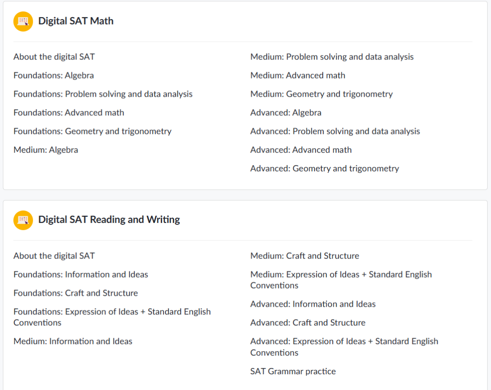Open SAT Grammar practice unit
Screen dimensions: 491x390
tap(293, 371)
